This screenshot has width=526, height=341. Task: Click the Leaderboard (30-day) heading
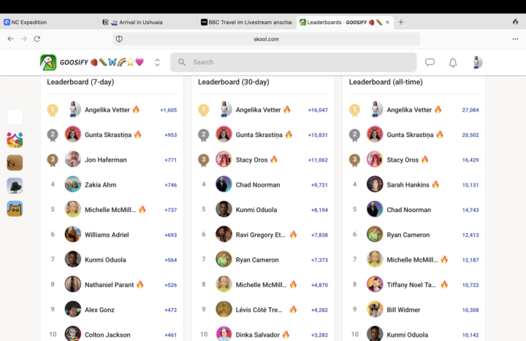click(x=234, y=82)
